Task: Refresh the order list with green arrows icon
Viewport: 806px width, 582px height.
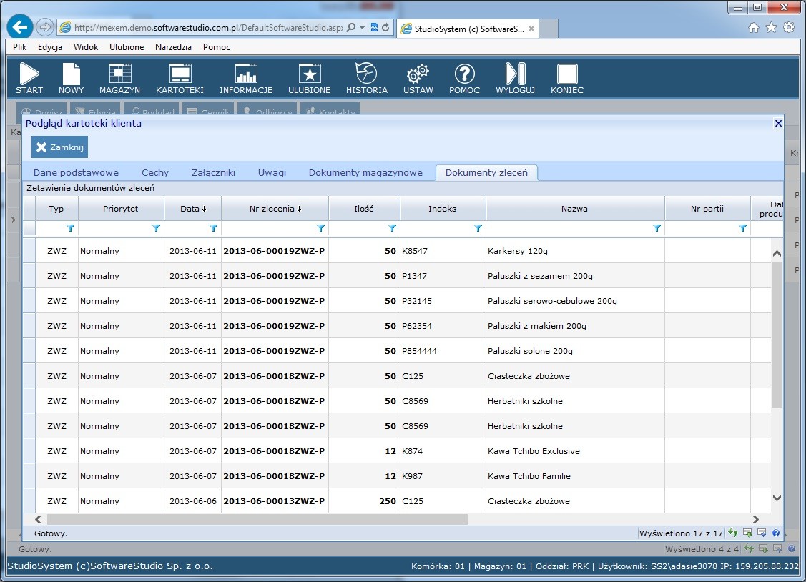Action: [x=733, y=533]
